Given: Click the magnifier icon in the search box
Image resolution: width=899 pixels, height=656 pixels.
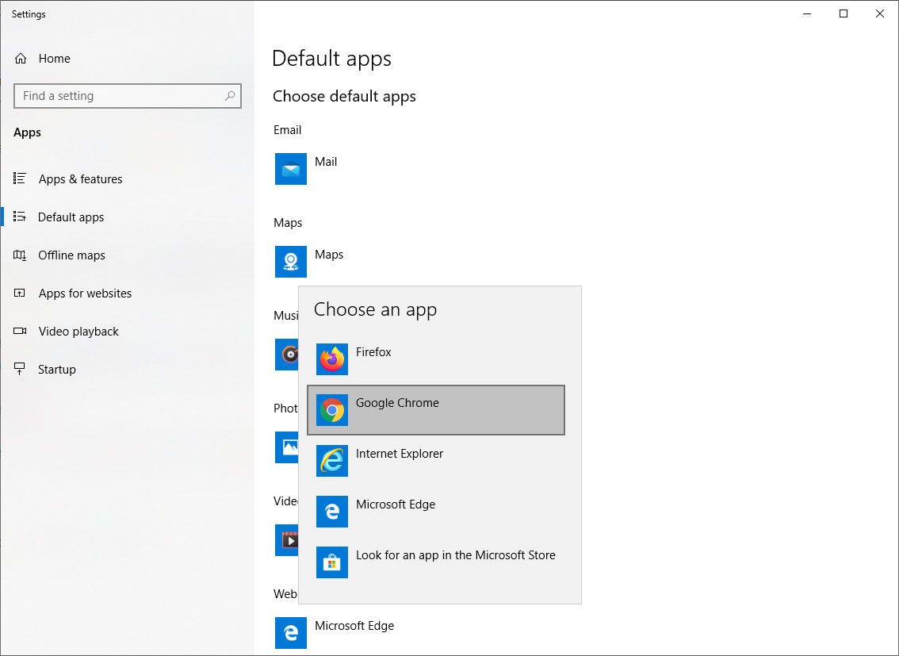Looking at the screenshot, I should 230,96.
